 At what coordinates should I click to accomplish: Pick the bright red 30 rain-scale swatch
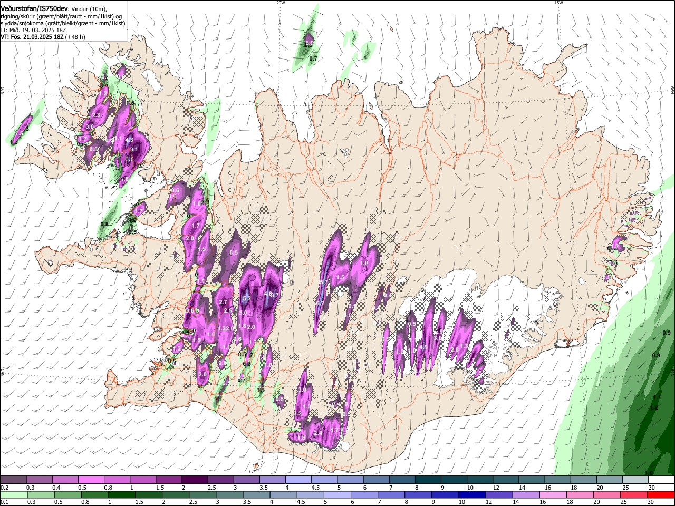point(660,494)
